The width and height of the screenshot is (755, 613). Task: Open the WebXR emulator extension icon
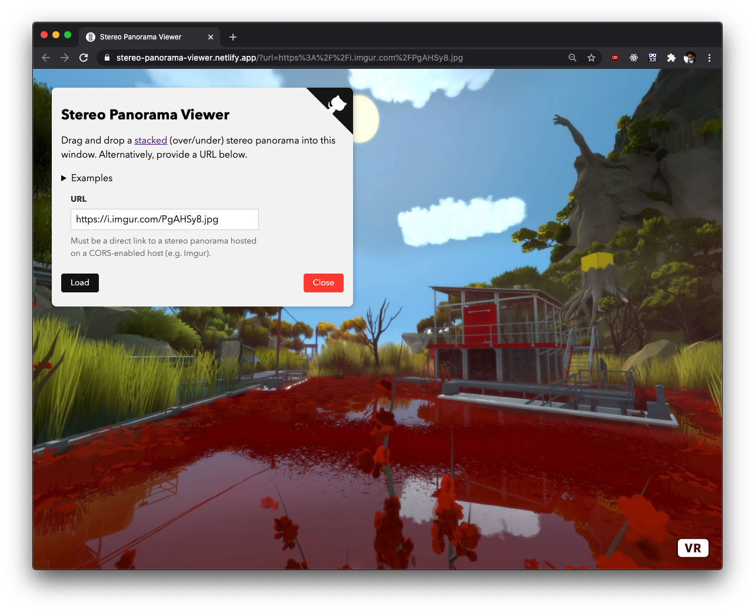coord(652,58)
